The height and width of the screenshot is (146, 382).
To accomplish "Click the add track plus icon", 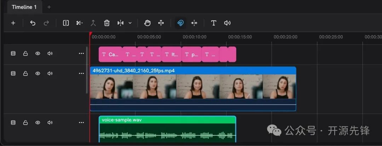I will (x=13, y=23).
